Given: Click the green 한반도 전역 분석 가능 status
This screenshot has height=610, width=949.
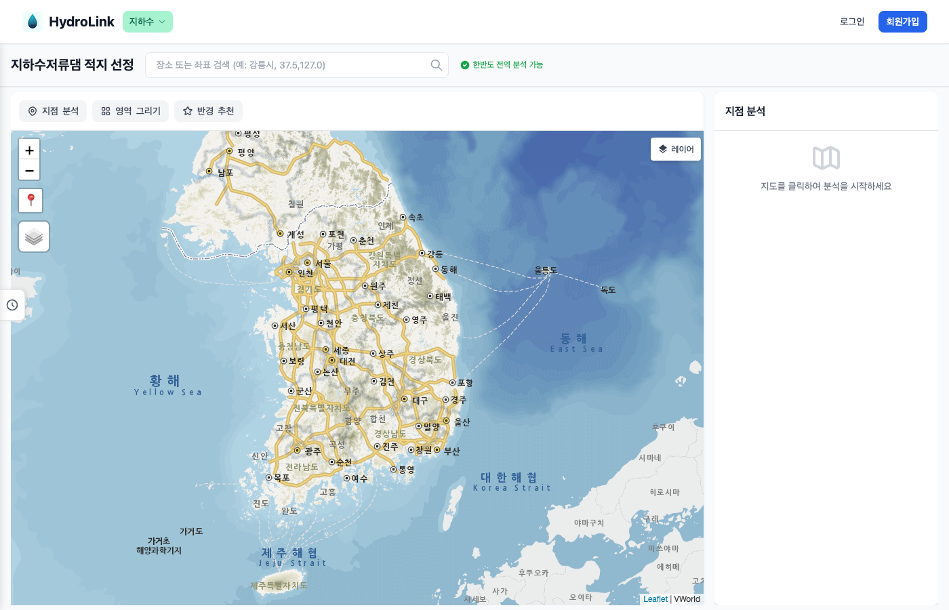Looking at the screenshot, I should [x=502, y=65].
